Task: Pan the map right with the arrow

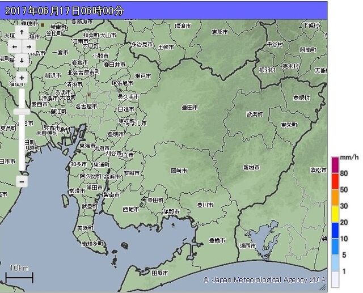Action: (x=29, y=46)
